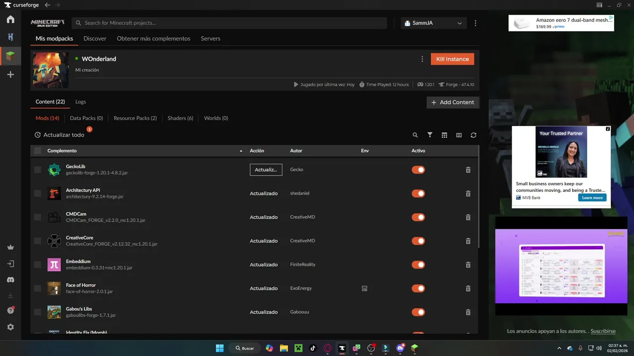The width and height of the screenshot is (634, 356).
Task: Open the Discover tab
Action: point(95,39)
